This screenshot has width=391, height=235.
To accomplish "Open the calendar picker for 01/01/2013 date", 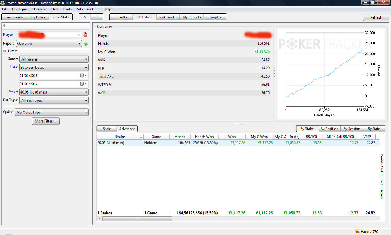I will click(83, 75).
